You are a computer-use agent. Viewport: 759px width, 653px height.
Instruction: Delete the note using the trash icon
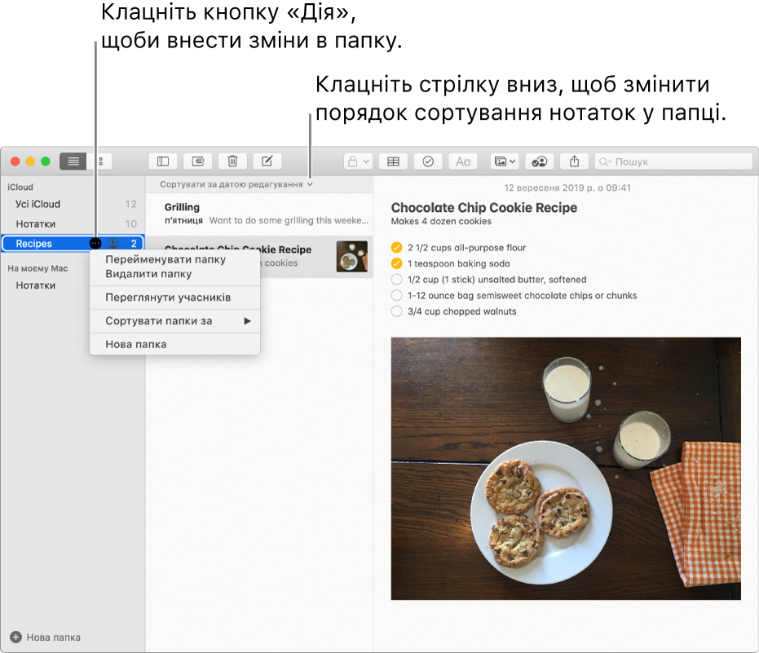tap(232, 161)
